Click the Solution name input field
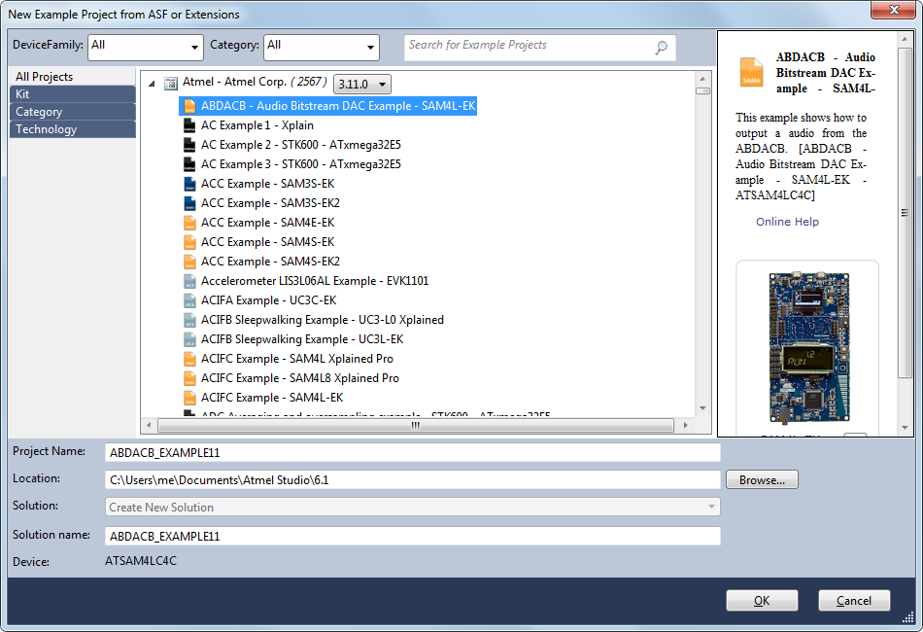The width and height of the screenshot is (923, 632). (x=413, y=536)
